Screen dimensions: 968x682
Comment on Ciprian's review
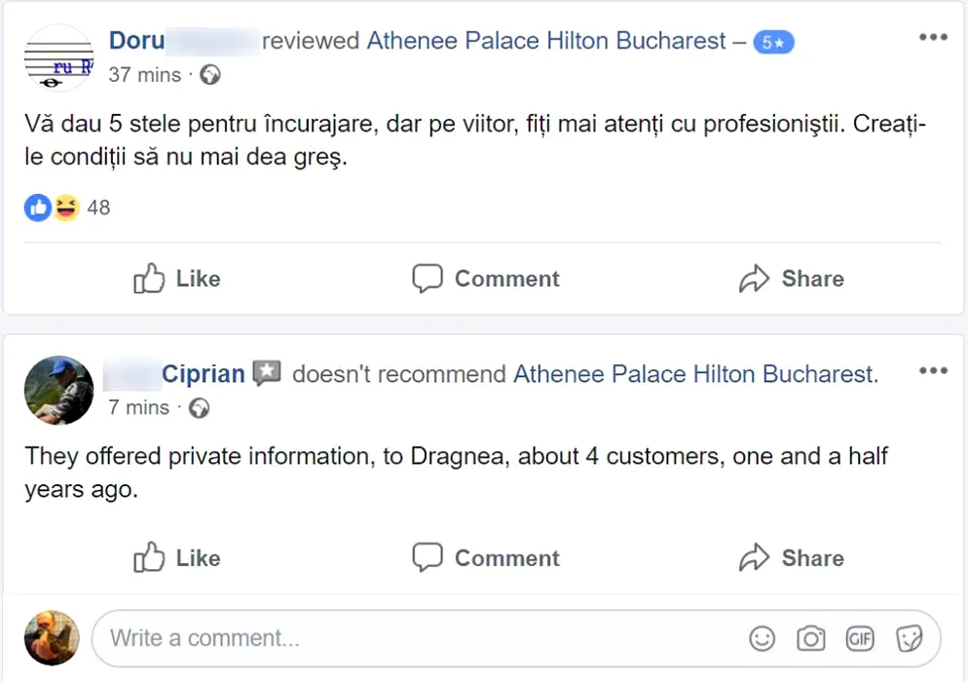pos(486,558)
